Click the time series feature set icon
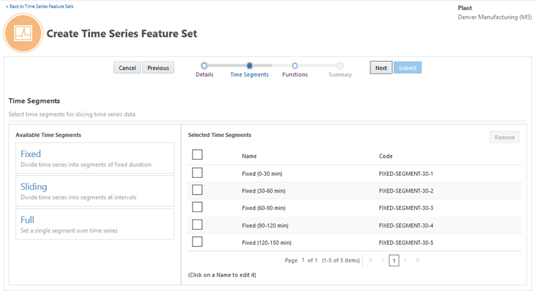537x294 pixels. click(x=23, y=32)
